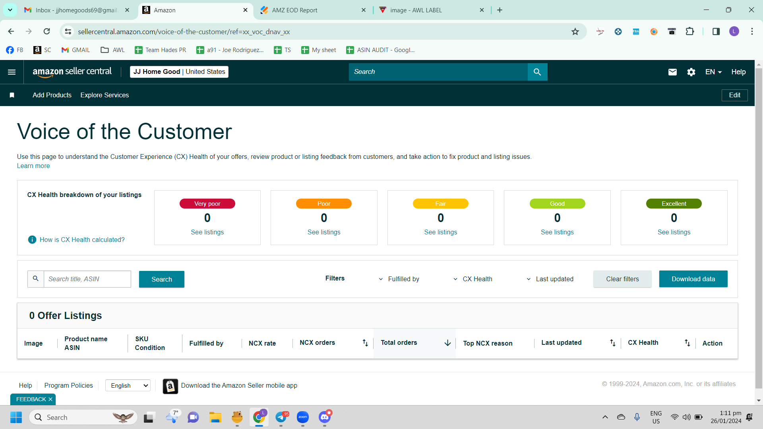Viewport: 763px width, 429px height.
Task: Open a new browser tab
Action: pos(500,10)
